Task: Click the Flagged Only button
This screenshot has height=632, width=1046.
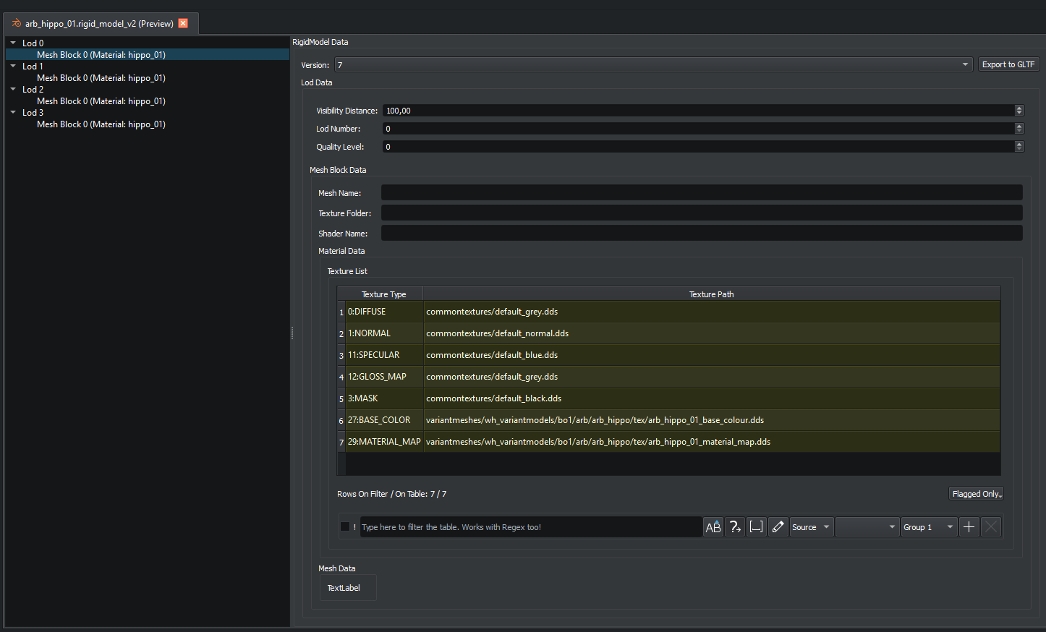Action: (976, 493)
